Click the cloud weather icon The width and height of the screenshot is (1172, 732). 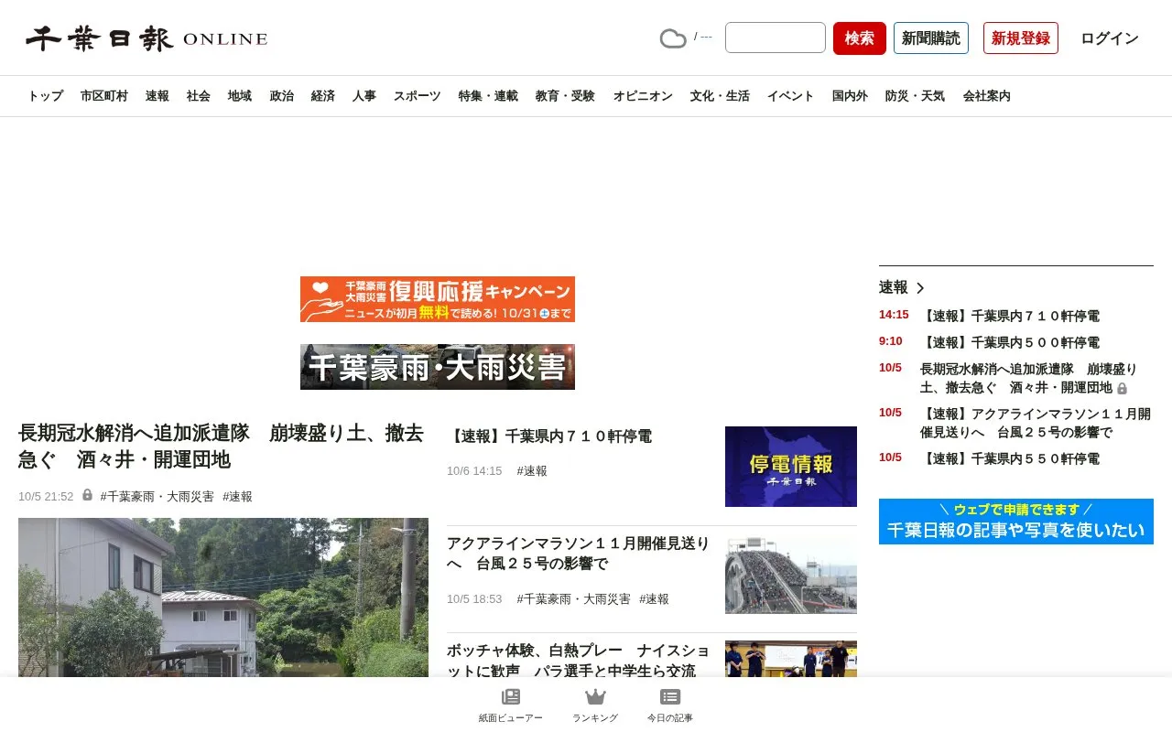point(673,38)
